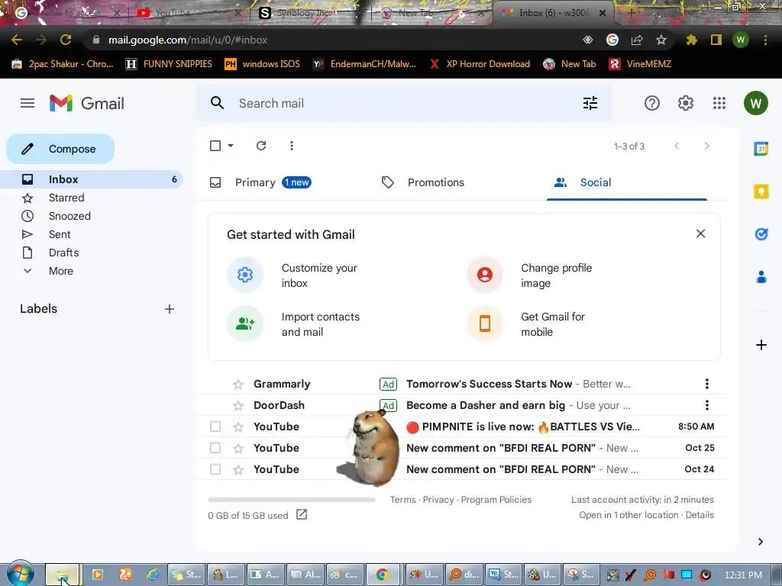Bookmark this page with the star
Screen dimensions: 782x586
tap(661, 40)
